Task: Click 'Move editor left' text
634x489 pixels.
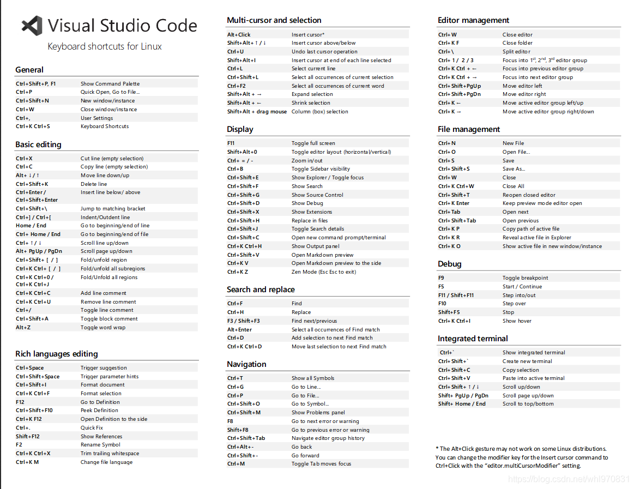Action: pyautogui.click(x=522, y=86)
